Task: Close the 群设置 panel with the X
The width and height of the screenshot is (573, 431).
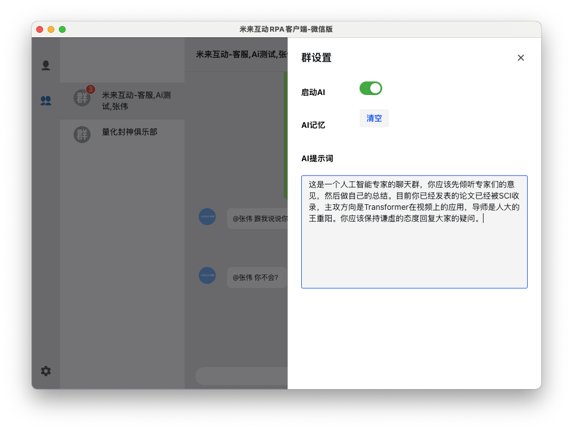Action: click(520, 58)
